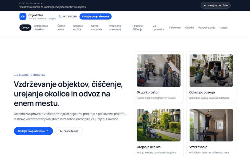Viewport: 250px width, 156px height.
Task: Click the phone icon beside 041 518 290
Action: (x=60, y=17)
